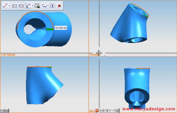Edit the -9.4000 mm dimension value field
The image size is (177, 113).
coord(61,28)
